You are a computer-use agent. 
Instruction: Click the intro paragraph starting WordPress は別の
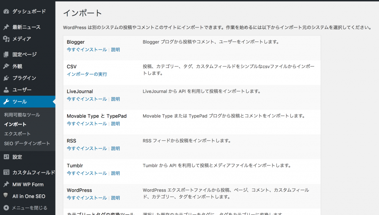[218, 27]
